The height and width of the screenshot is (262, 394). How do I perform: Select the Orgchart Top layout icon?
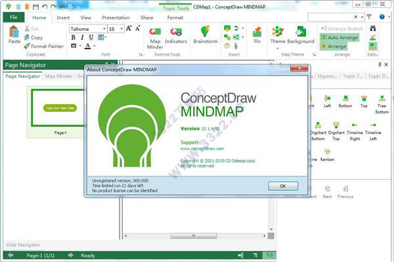pyautogui.click(x=336, y=131)
